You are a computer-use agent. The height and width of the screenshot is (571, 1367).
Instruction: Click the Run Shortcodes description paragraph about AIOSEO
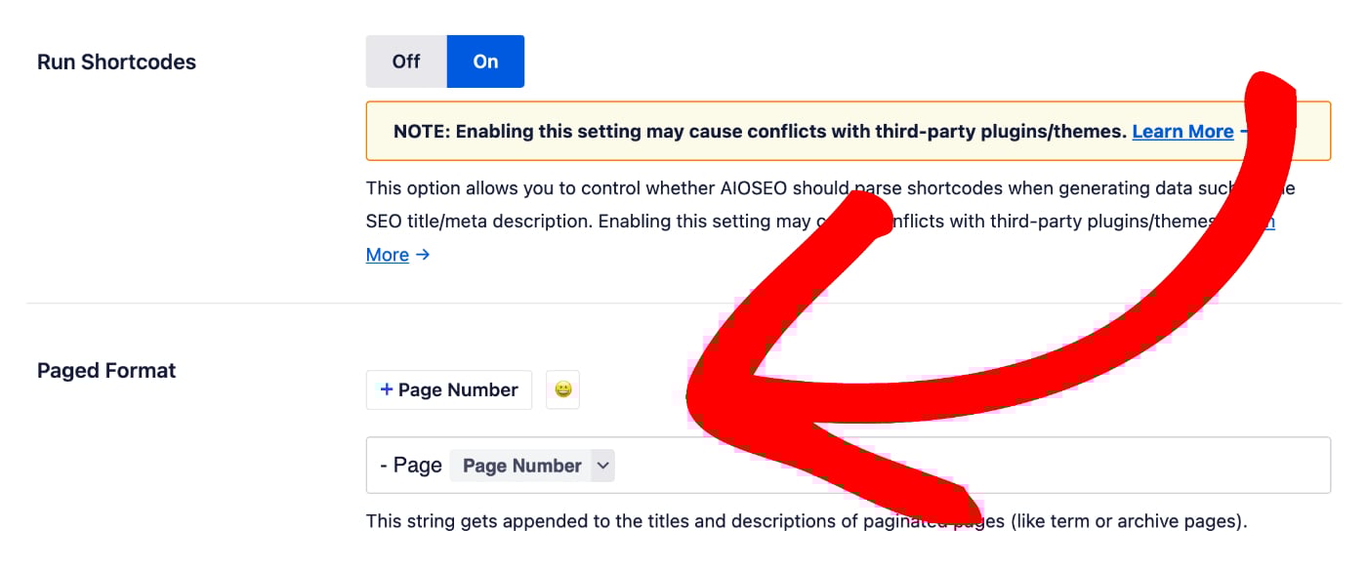pyautogui.click(x=830, y=222)
